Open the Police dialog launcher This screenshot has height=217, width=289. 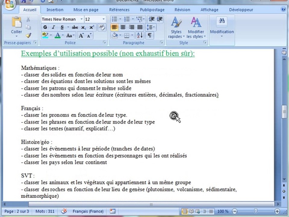104,42
